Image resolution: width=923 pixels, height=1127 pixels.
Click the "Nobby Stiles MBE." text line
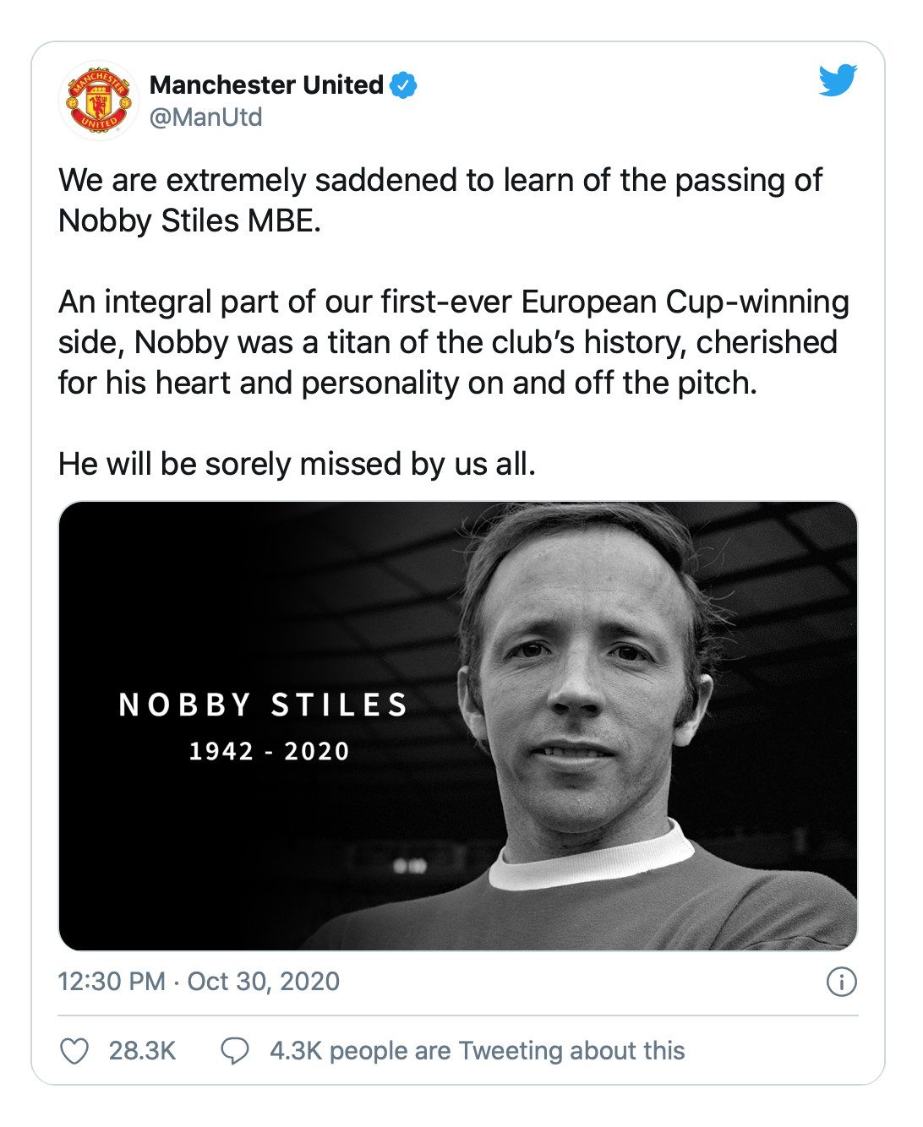[x=189, y=220]
